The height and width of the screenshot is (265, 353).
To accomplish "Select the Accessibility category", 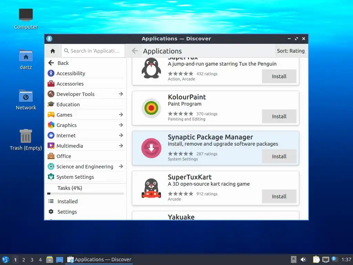I will pyautogui.click(x=85, y=73).
